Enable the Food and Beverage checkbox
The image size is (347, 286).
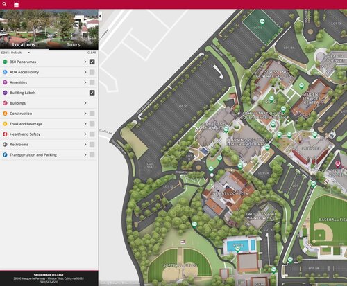[92, 124]
